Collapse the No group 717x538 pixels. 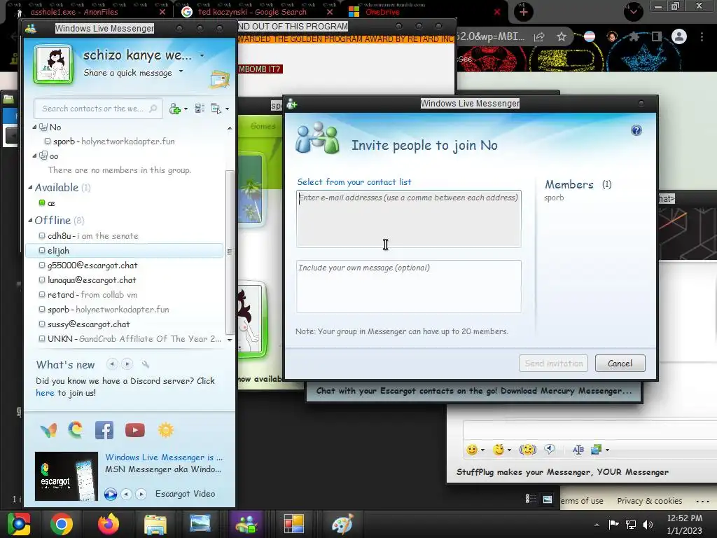click(x=35, y=127)
